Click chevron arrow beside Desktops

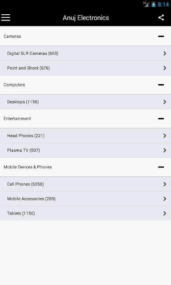click(x=165, y=102)
